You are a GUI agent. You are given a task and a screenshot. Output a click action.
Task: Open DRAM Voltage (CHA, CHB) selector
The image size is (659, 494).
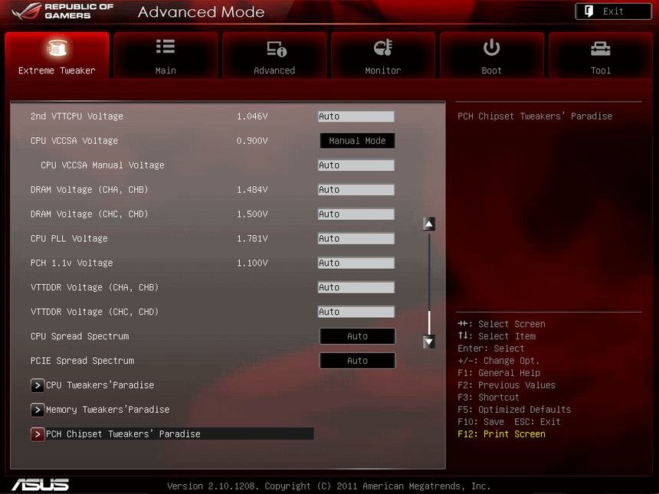point(356,189)
